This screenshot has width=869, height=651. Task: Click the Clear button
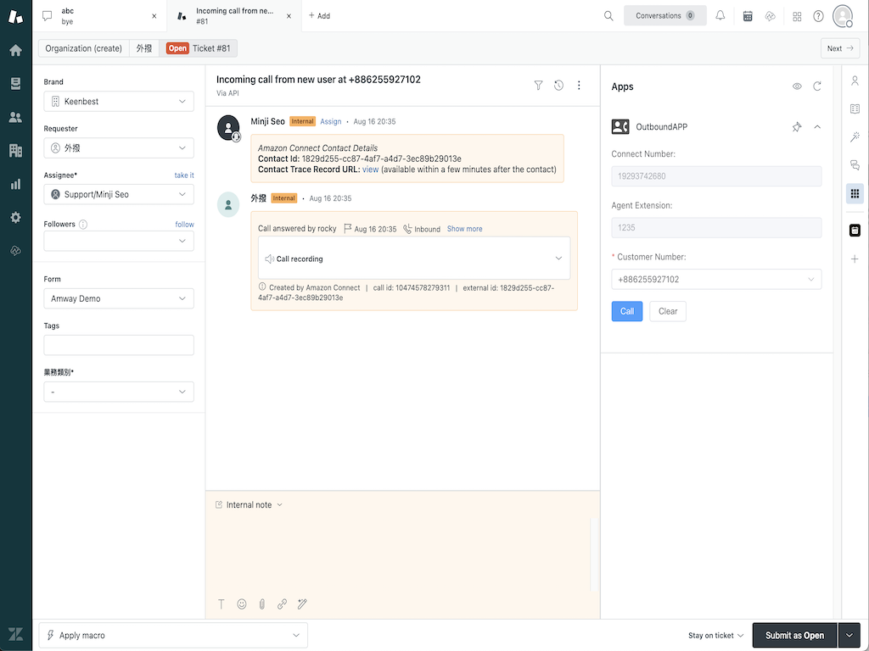click(668, 311)
